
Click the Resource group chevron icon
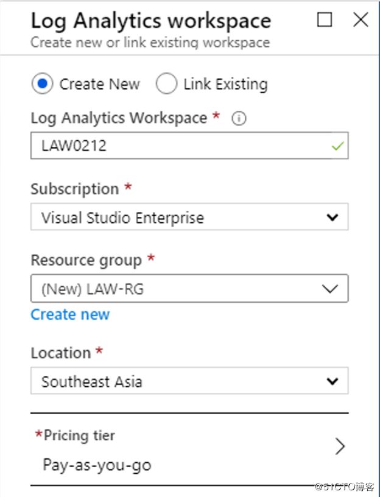click(330, 289)
